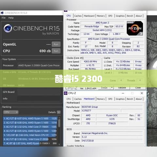157x157 pixels.
Task: Select ranking entry 5 Intel Xeon CPU
Action: (30, 135)
